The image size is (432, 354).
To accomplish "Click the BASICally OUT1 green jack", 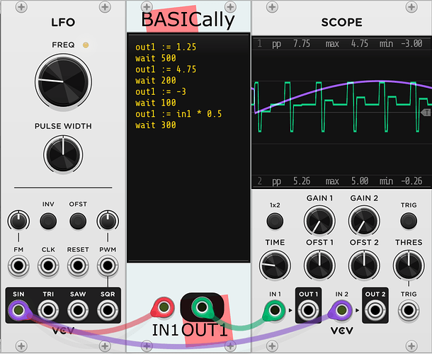I will (x=202, y=307).
